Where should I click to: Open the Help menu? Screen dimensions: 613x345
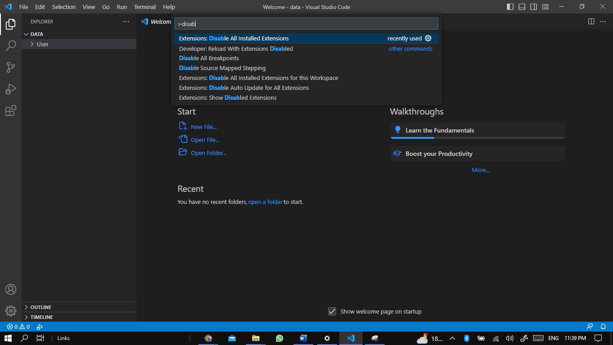pos(169,7)
